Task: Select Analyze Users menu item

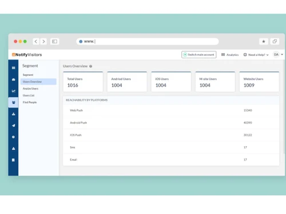Action: [x=30, y=88]
